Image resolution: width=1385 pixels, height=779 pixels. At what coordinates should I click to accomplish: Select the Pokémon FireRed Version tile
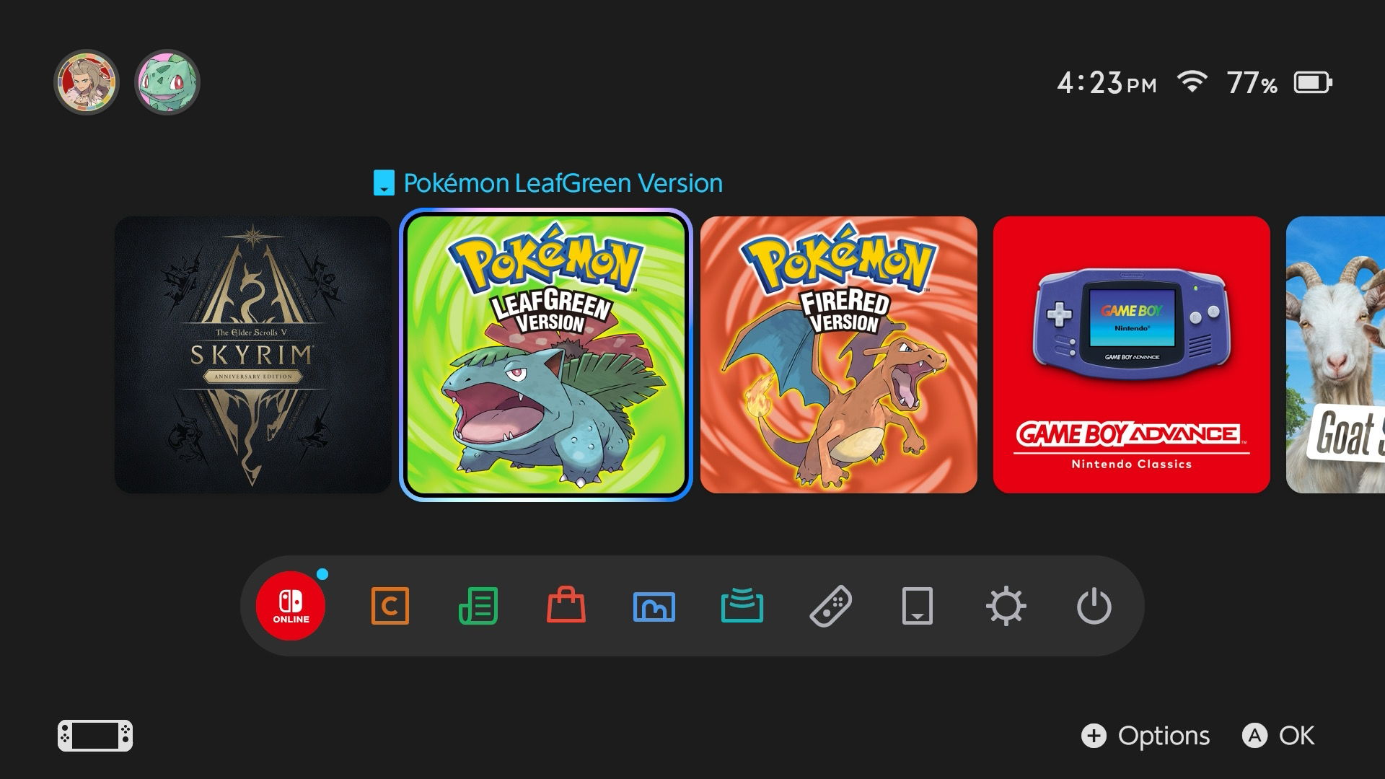pos(838,355)
